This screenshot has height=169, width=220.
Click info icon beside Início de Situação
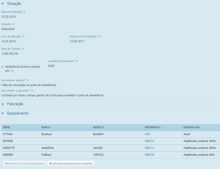23,37
